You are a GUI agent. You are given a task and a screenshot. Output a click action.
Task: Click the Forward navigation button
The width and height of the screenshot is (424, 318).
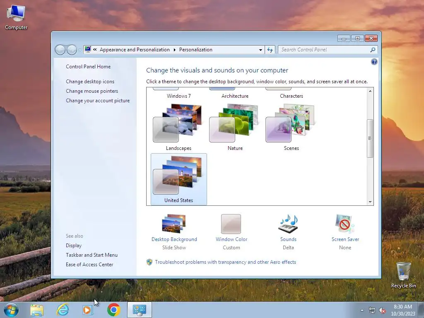[x=72, y=50]
